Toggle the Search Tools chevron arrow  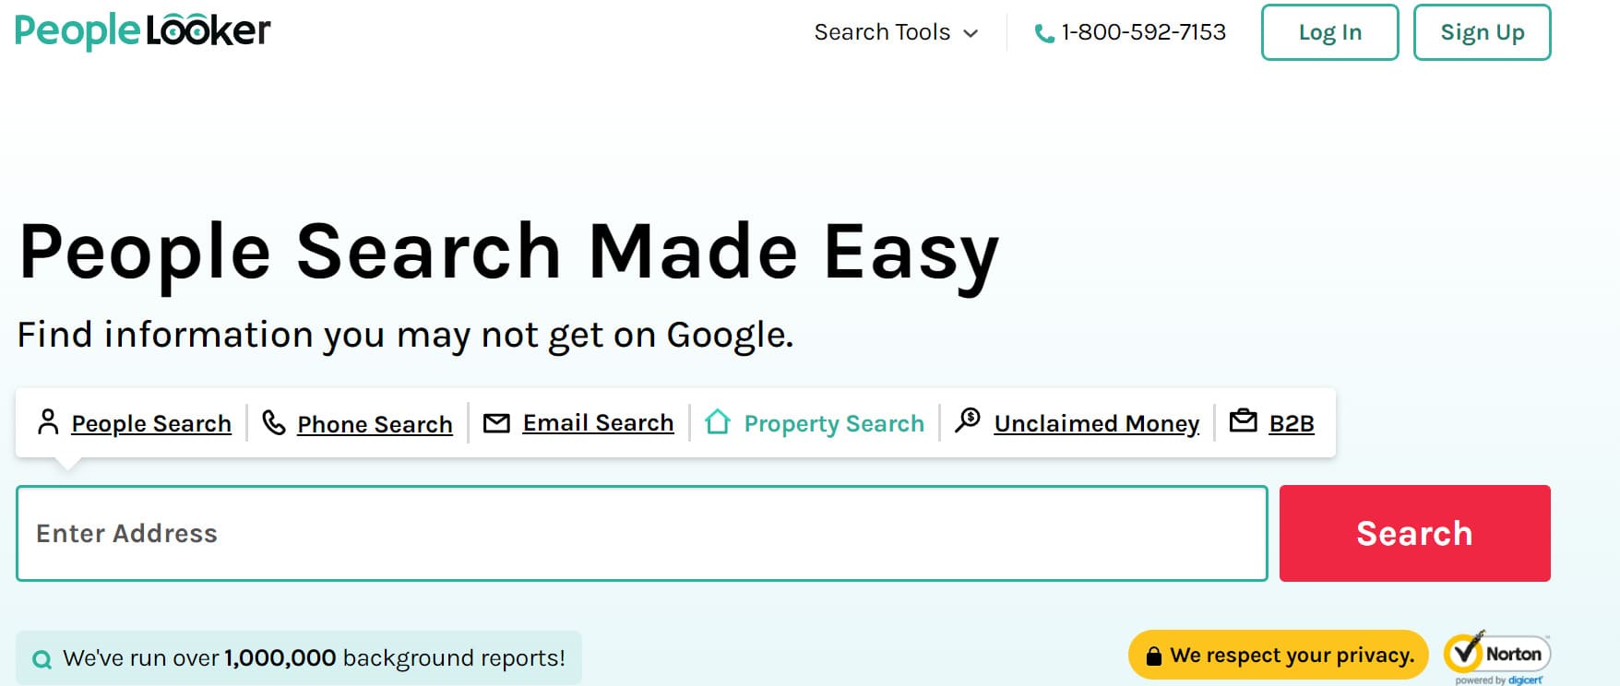coord(970,33)
